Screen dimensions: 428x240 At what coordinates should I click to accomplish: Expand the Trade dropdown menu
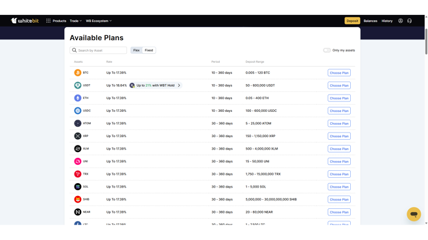(76, 21)
